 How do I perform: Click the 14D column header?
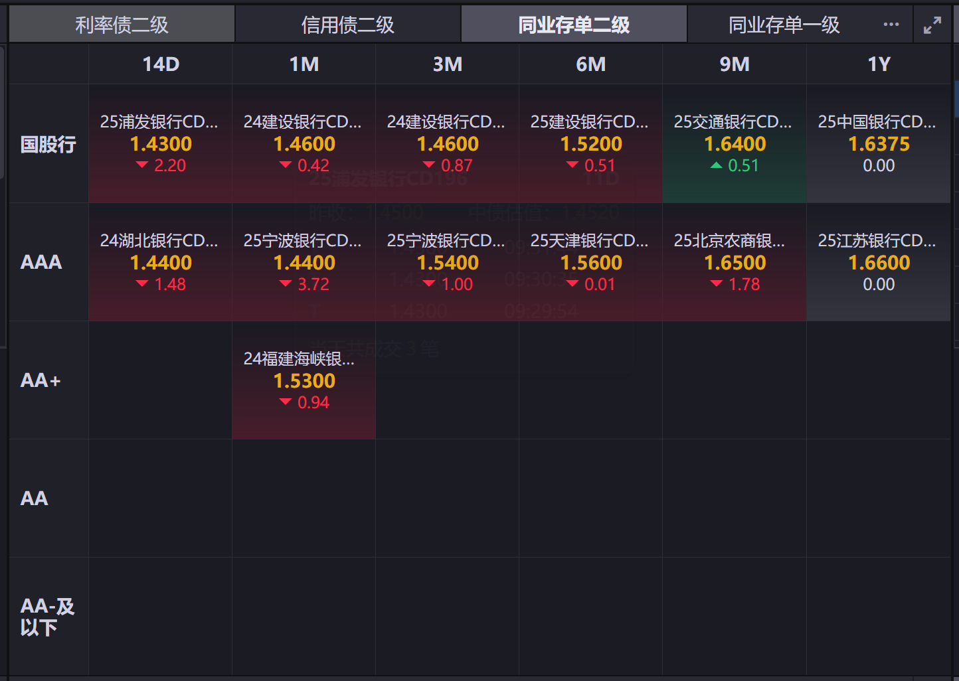click(161, 64)
